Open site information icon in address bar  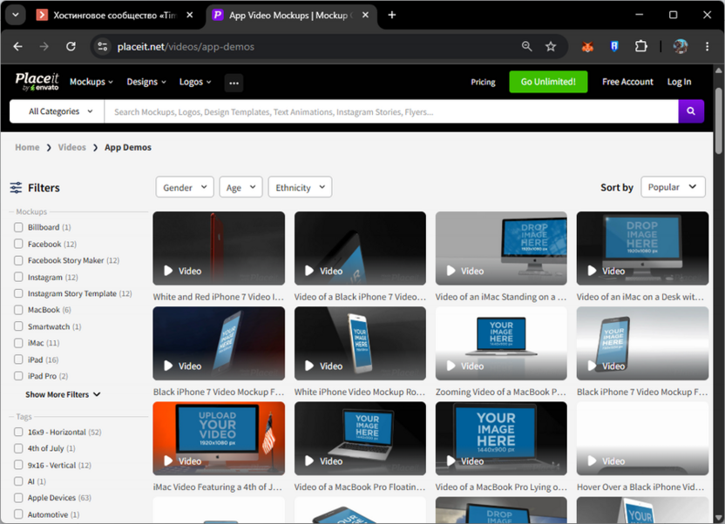102,46
